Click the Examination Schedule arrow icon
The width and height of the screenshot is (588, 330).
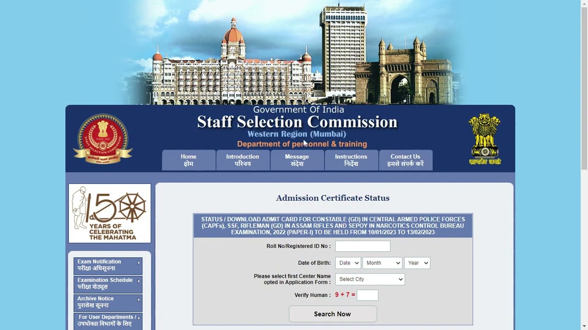point(139,281)
